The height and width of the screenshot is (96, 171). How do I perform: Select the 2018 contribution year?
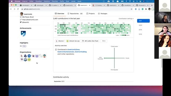[x=140, y=34]
